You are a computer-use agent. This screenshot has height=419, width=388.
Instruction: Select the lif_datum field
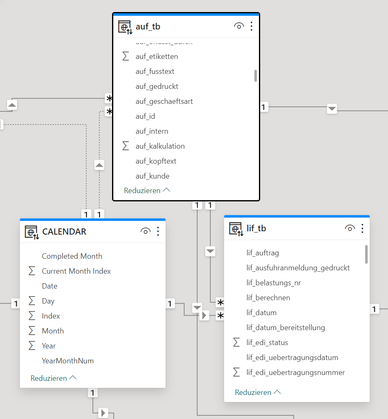click(261, 313)
